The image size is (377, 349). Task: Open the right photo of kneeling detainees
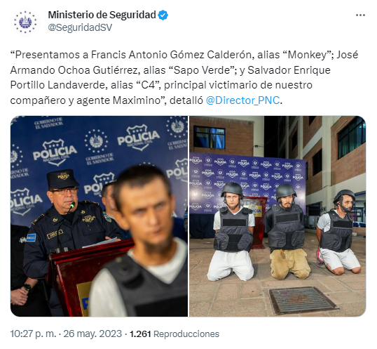click(x=277, y=216)
